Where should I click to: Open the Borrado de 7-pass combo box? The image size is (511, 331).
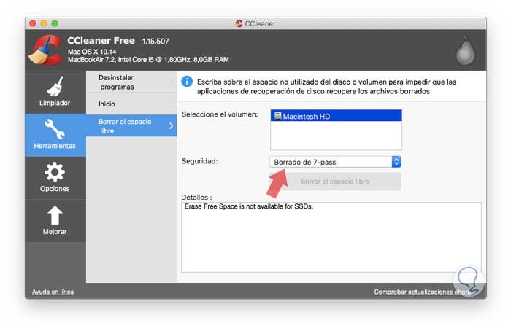[x=335, y=162]
